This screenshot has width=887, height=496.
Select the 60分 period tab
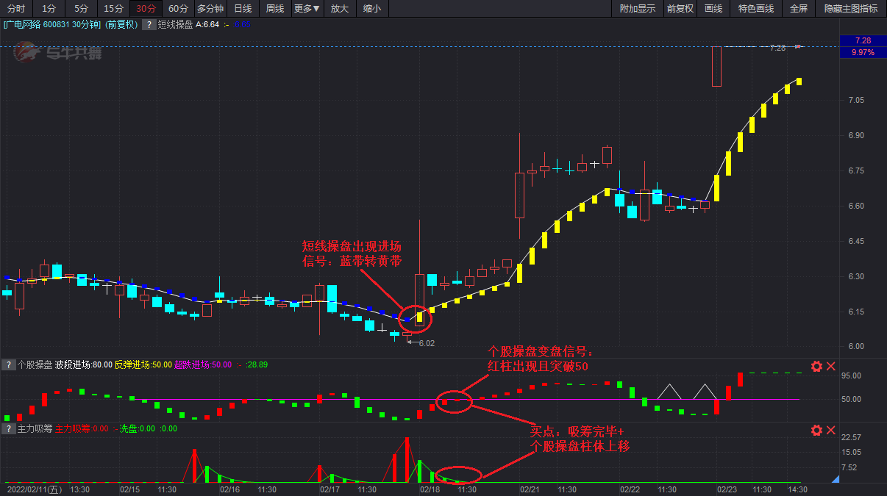pyautogui.click(x=178, y=9)
